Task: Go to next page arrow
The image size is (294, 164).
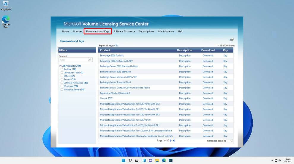Action: [171, 141]
